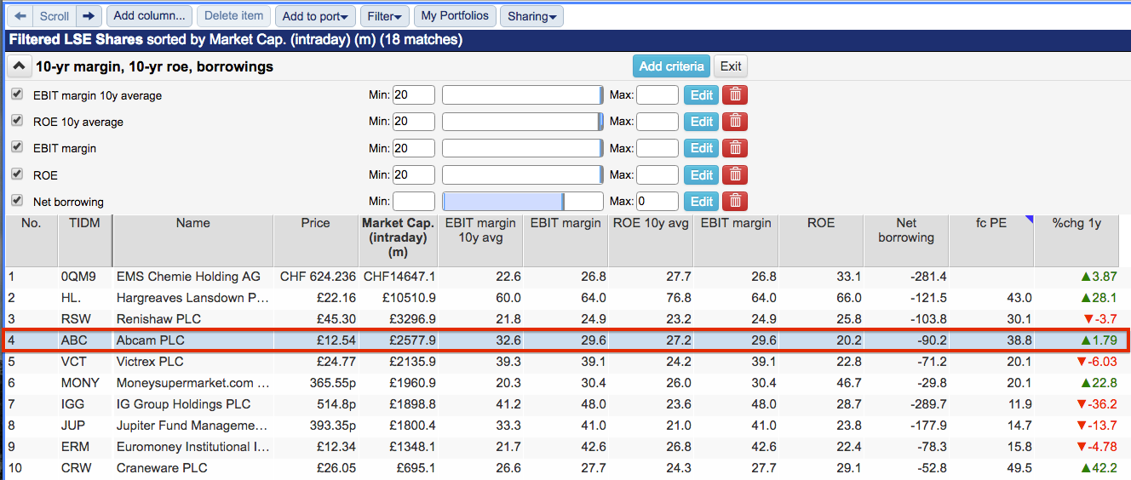This screenshot has height=480, width=1131.
Task: Click the ROE 10y average range slider
Action: [x=522, y=122]
